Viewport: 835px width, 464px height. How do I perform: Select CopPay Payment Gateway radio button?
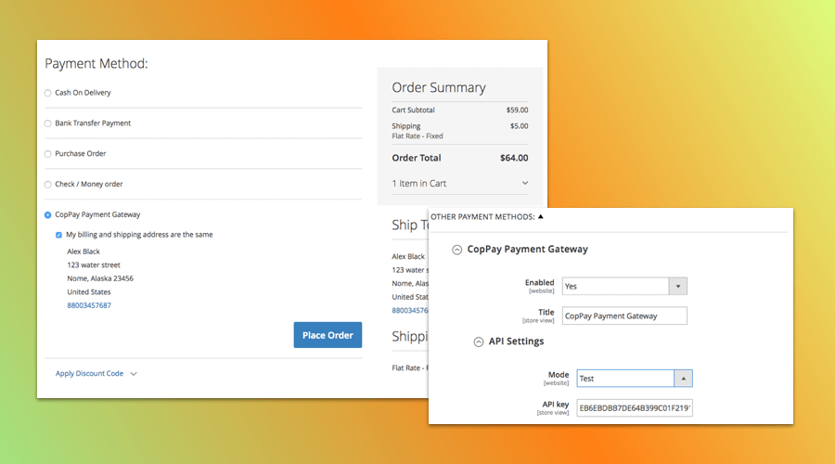click(48, 214)
